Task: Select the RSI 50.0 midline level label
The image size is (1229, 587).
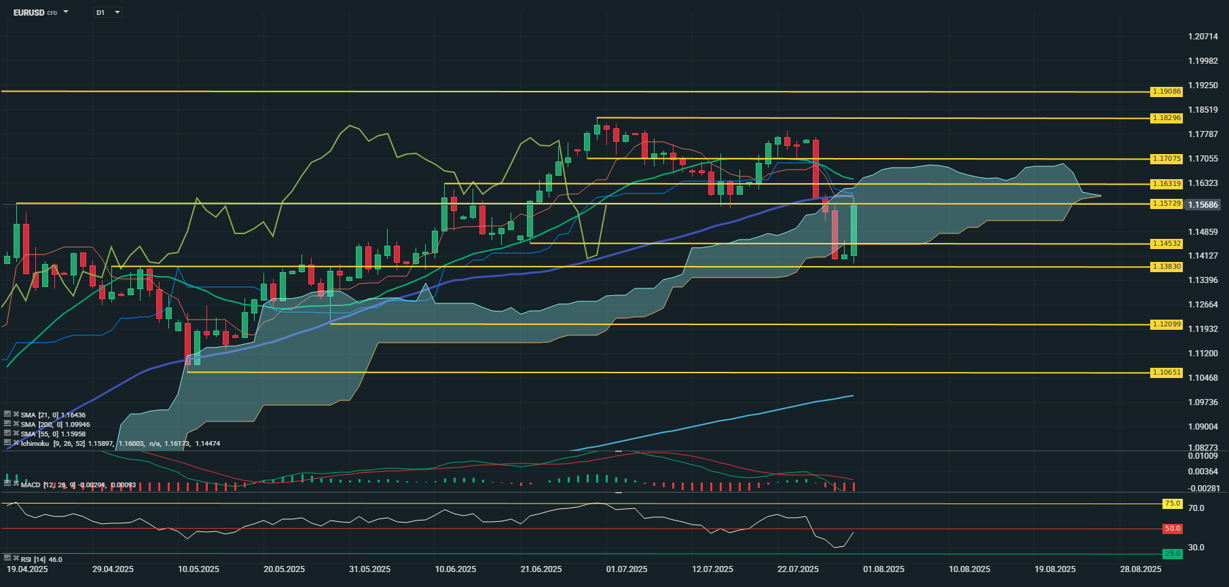Action: [1173, 529]
